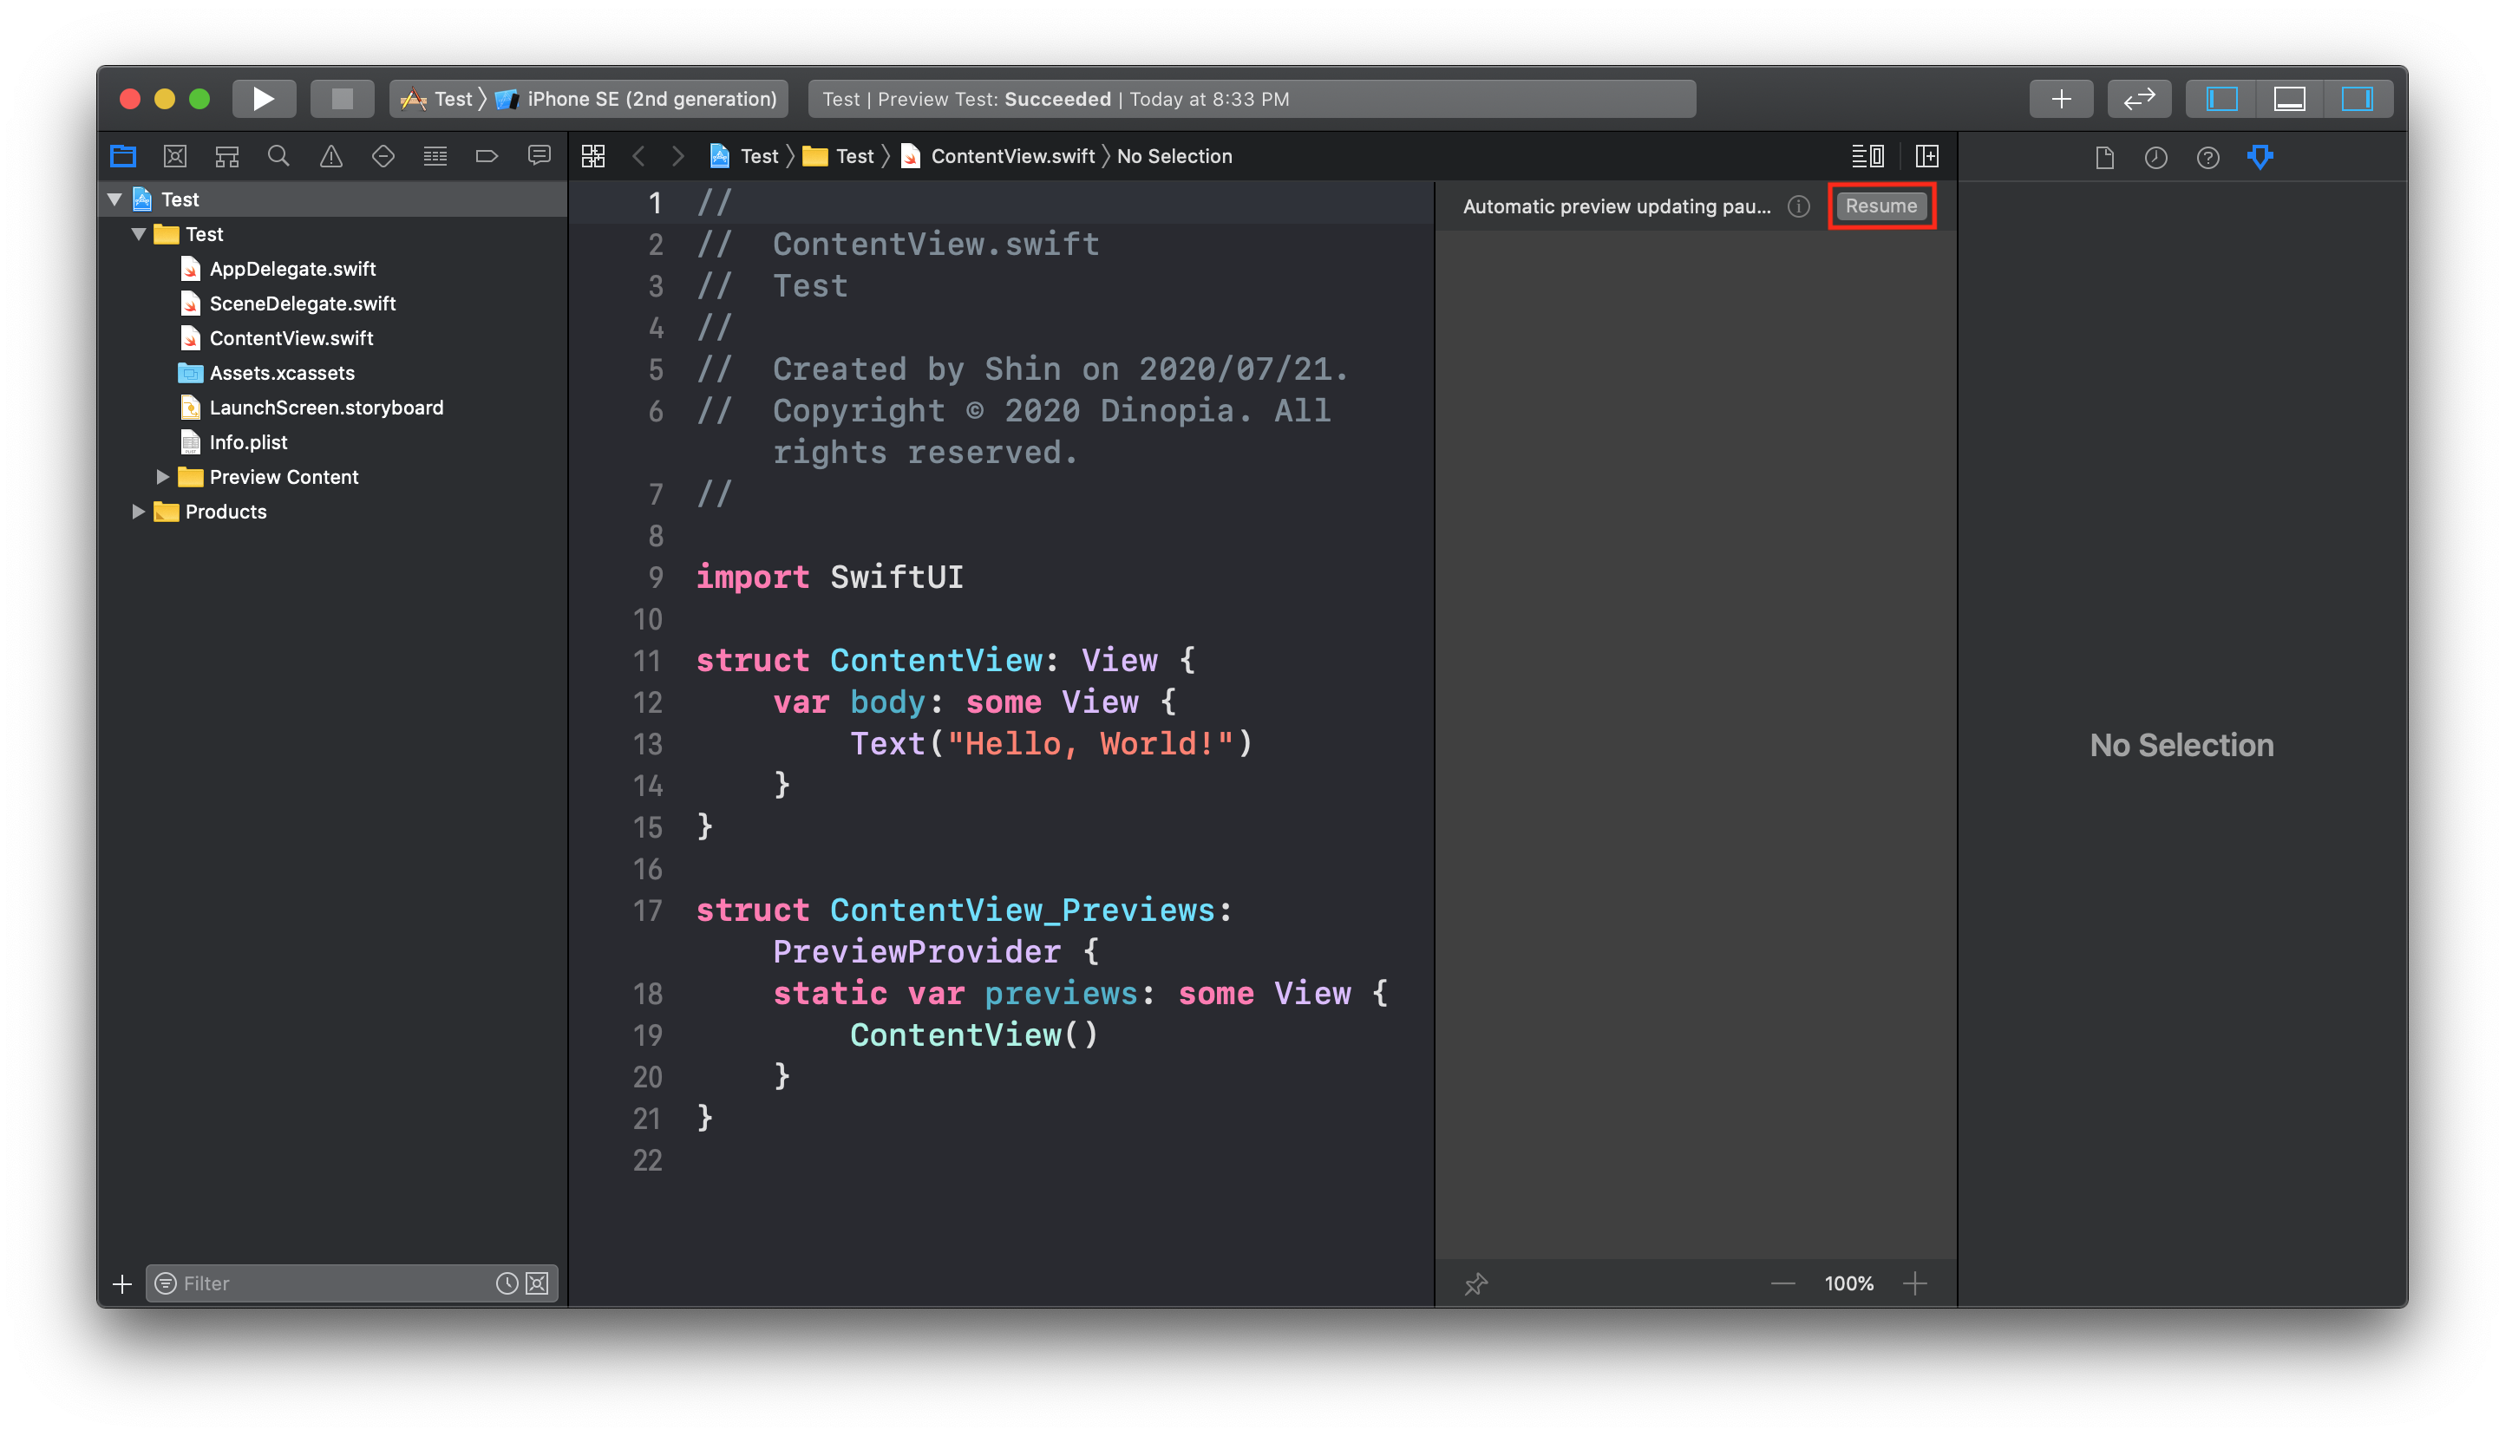Viewport: 2505px width, 1436px height.
Task: Expand the Preview Content folder
Action: tap(163, 476)
